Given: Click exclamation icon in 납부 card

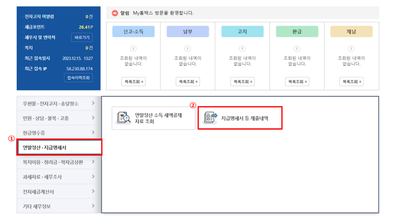Looking at the screenshot, I should point(187,48).
